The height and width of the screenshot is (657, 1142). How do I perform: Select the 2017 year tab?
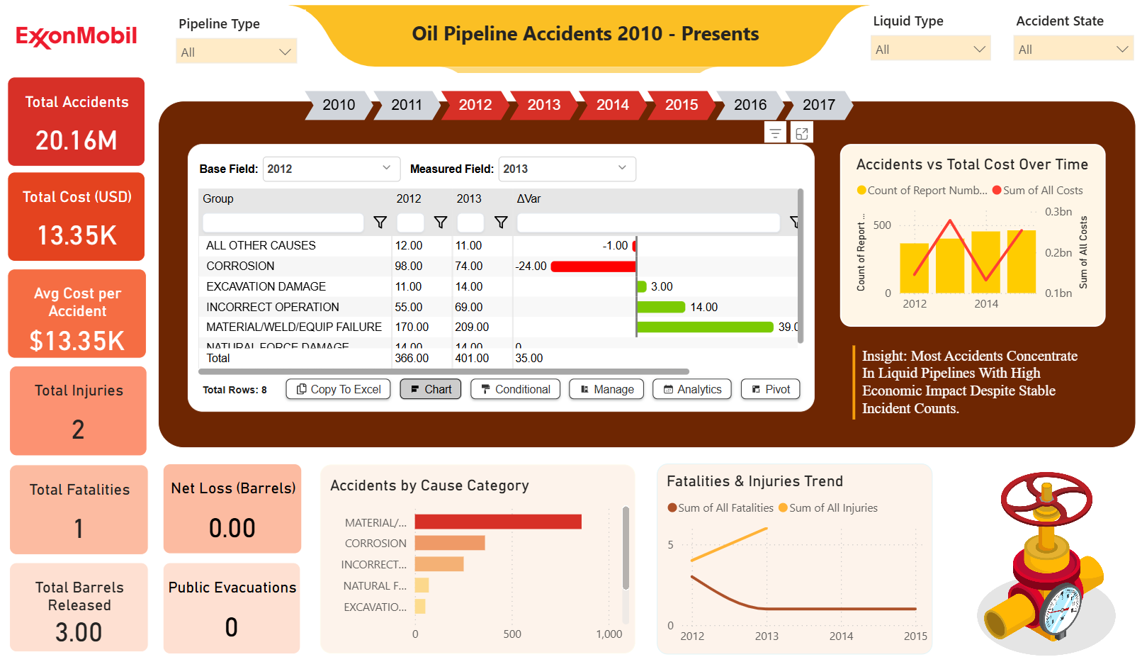click(x=819, y=105)
